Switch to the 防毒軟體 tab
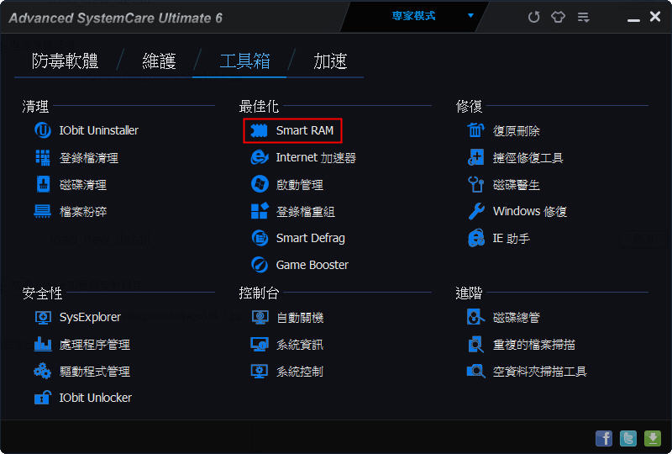Image resolution: width=672 pixels, height=454 pixels. [66, 61]
